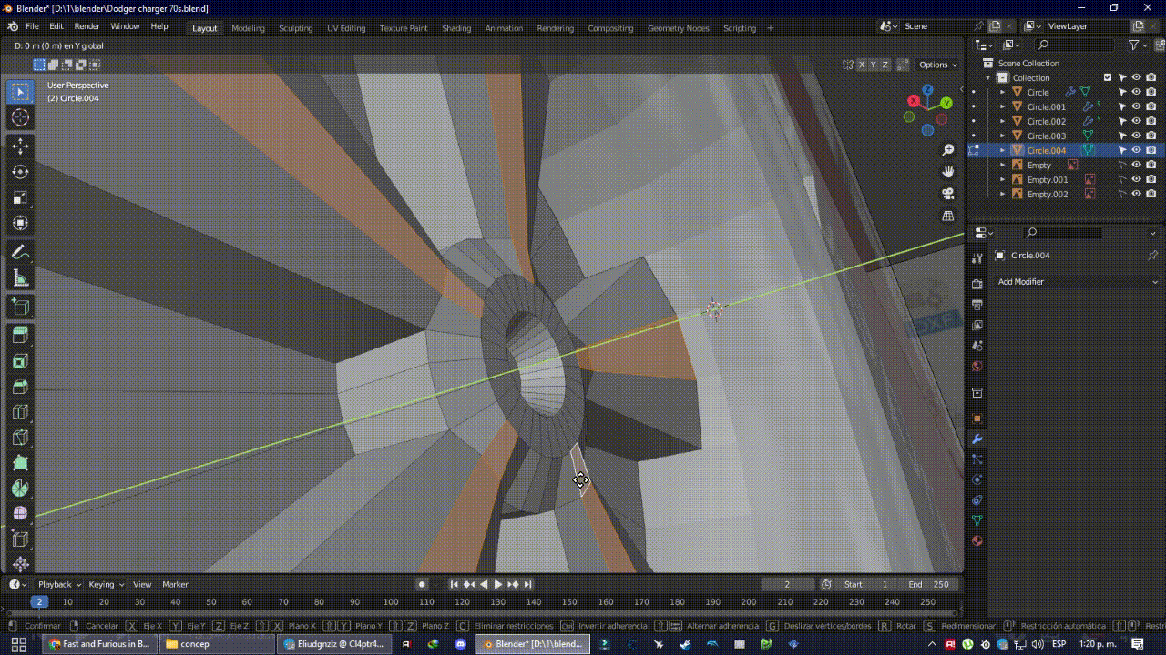The width and height of the screenshot is (1166, 655).
Task: Switch to the Shading workspace tab
Action: click(x=456, y=28)
